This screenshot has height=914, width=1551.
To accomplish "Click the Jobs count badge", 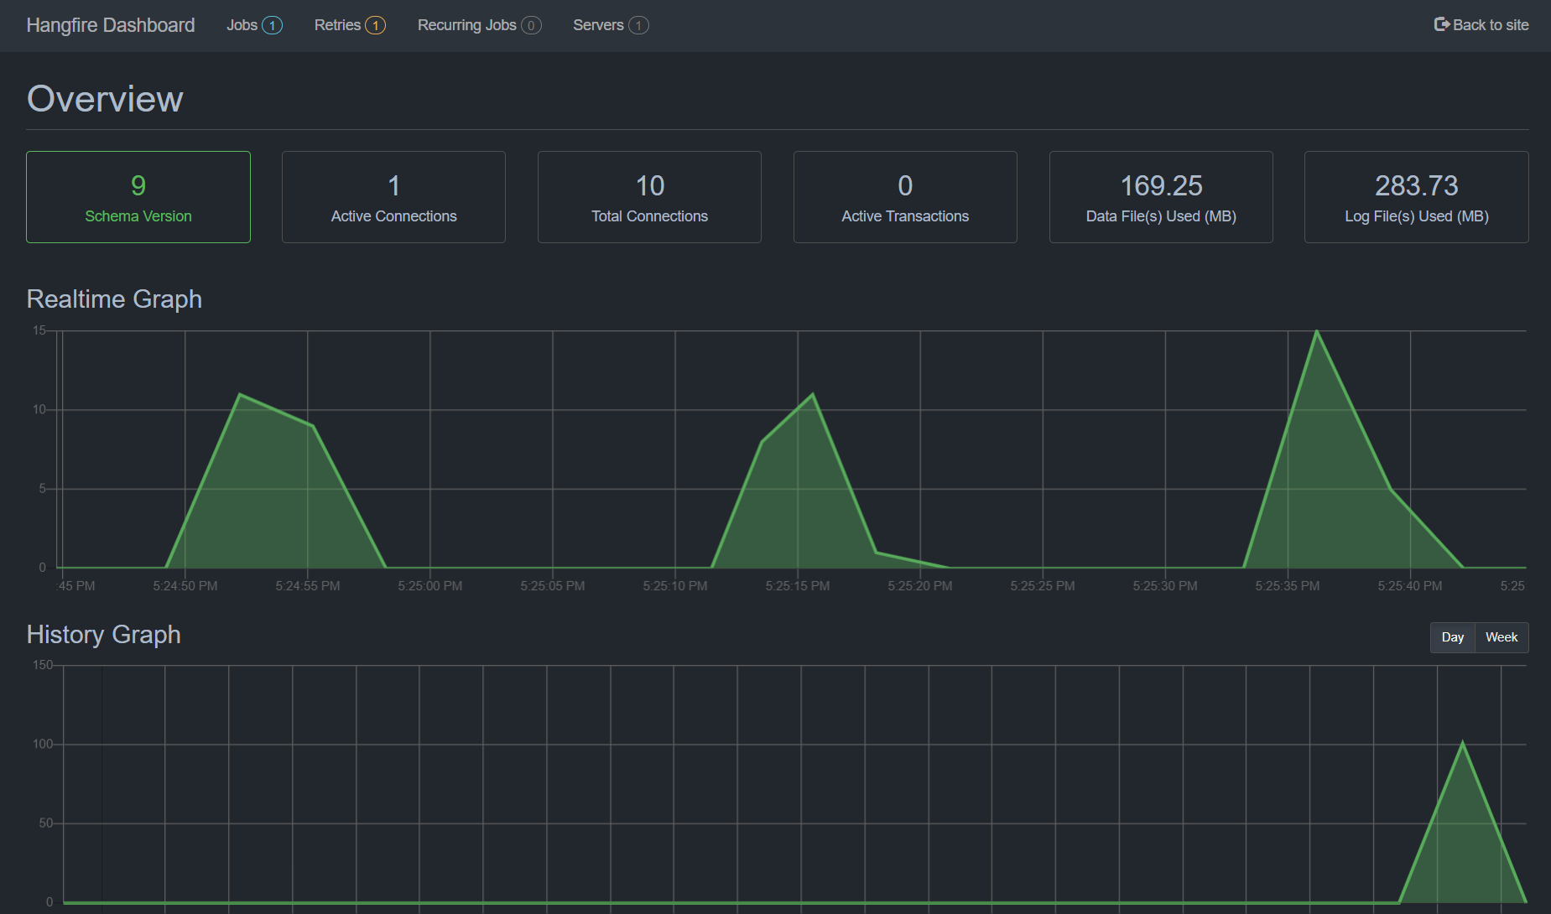I will 272,25.
